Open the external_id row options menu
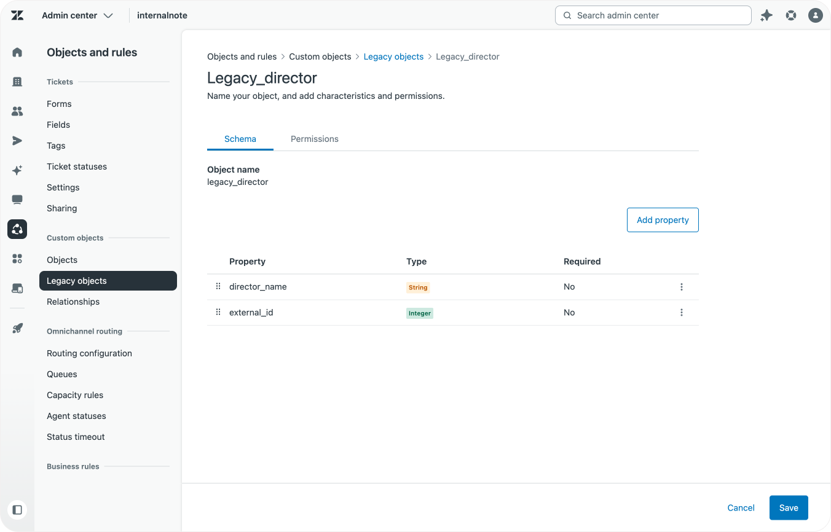 [x=681, y=313]
